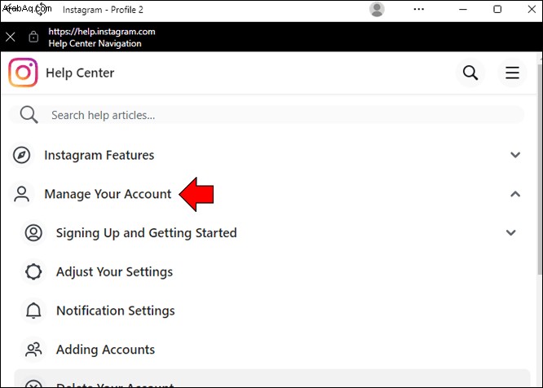Screen dimensions: 543x388
Task: Select the Manage Your Account heading
Action: pos(108,194)
